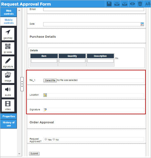Pick the audio control tile
The width and height of the screenshot is (151, 158).
(8, 91)
